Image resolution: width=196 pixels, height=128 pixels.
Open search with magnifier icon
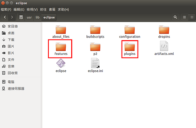click(x=175, y=17)
